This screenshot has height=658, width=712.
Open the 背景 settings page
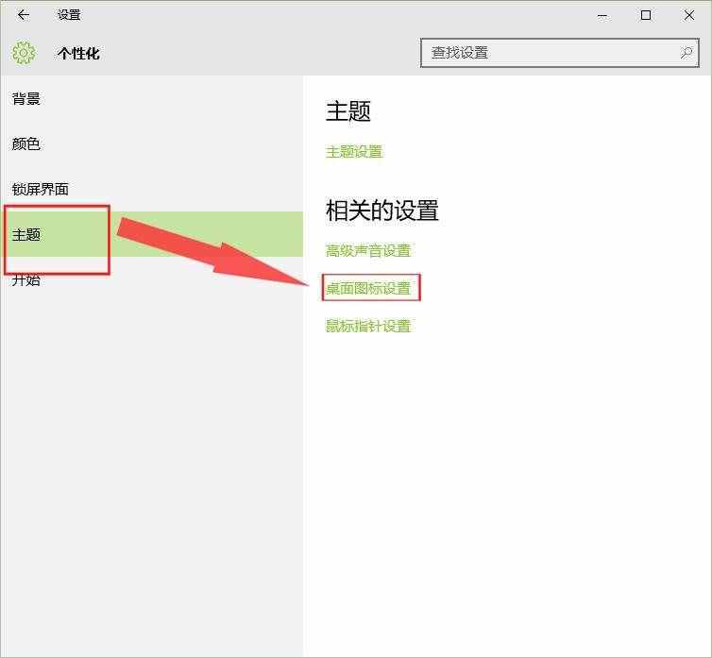pos(152,98)
